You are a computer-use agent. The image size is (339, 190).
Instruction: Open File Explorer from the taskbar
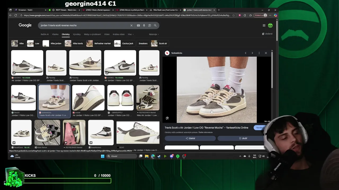point(147,156)
